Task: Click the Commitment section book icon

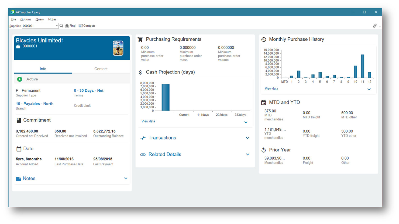Action: [x=19, y=120]
